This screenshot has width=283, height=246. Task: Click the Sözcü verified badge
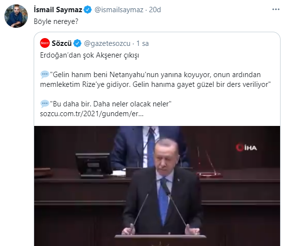[78, 43]
